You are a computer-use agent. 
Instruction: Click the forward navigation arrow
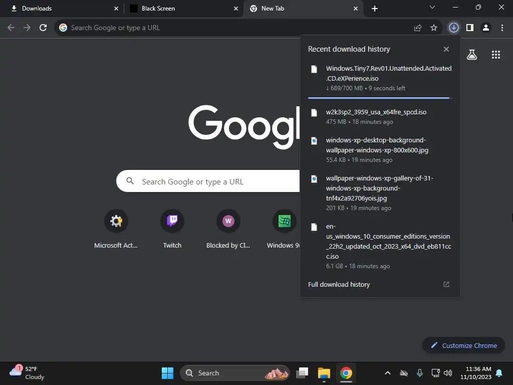click(x=27, y=28)
